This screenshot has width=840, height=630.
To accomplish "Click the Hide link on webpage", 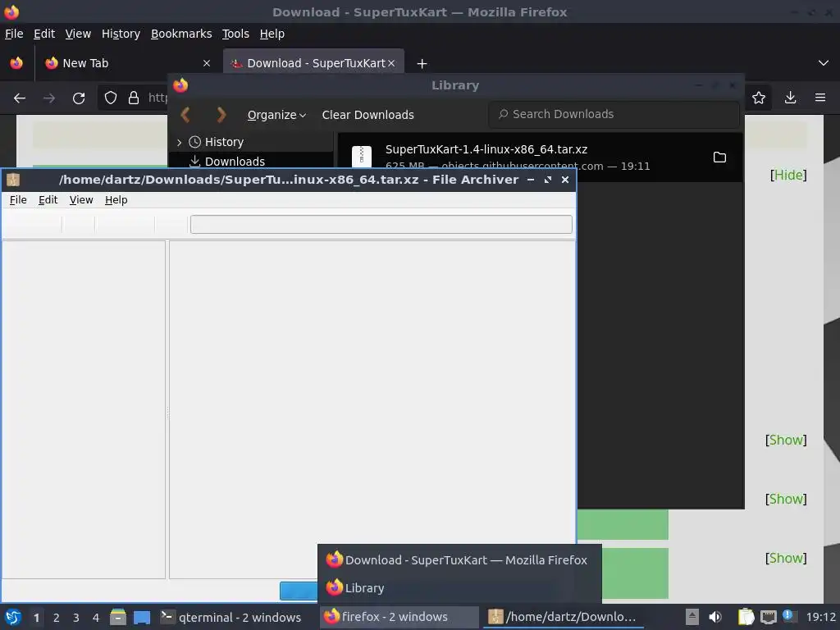I will point(788,175).
